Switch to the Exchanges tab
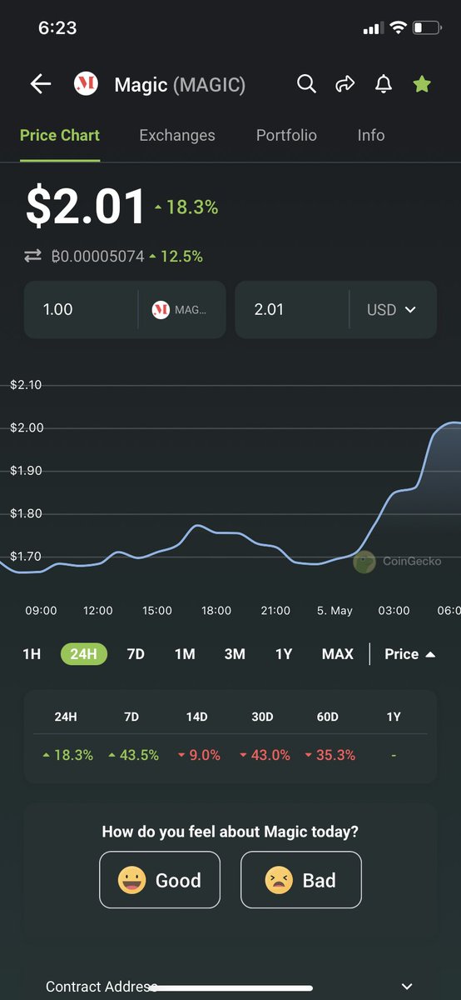The width and height of the screenshot is (461, 1000). 177,135
